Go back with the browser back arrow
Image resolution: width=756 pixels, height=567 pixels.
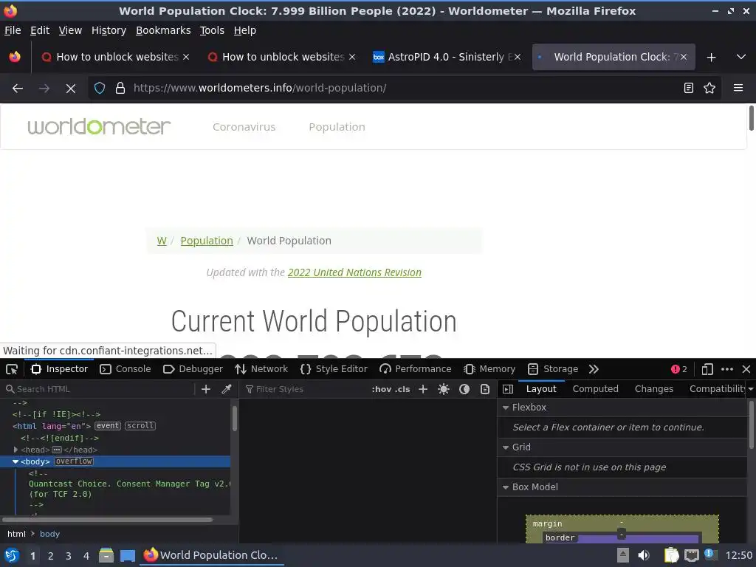point(18,89)
